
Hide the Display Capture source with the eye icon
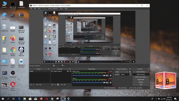(x=68, y=71)
